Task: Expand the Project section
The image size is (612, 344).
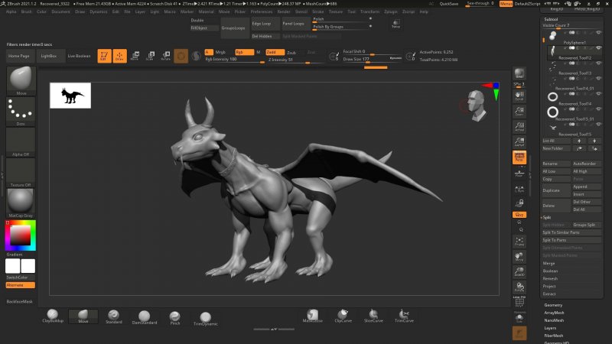Action: coord(549,286)
